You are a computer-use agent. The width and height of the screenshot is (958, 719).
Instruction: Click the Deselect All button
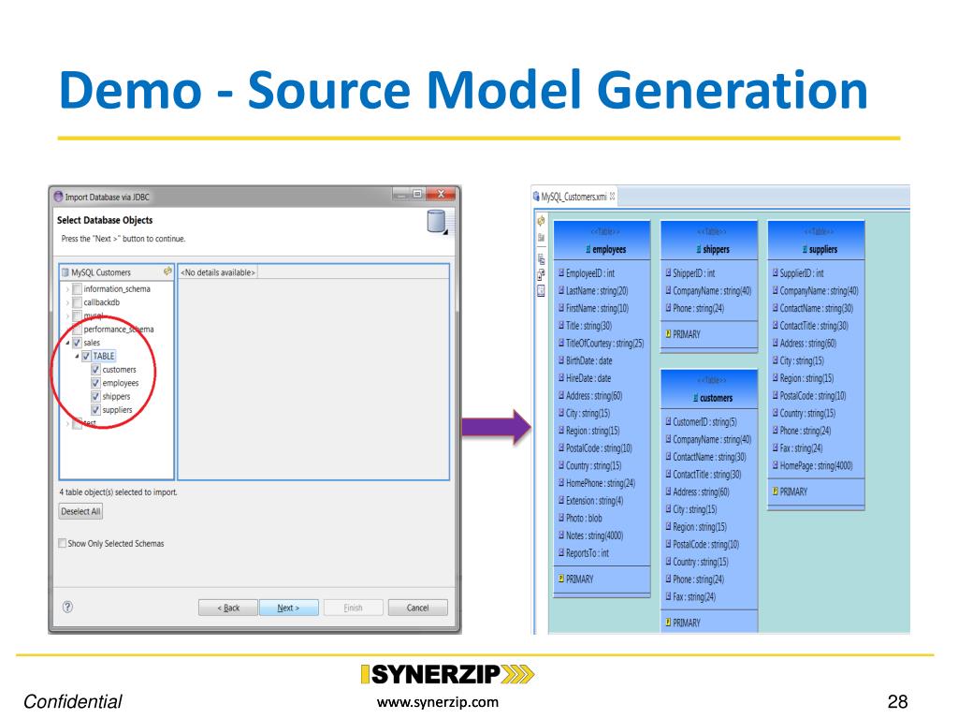80,511
